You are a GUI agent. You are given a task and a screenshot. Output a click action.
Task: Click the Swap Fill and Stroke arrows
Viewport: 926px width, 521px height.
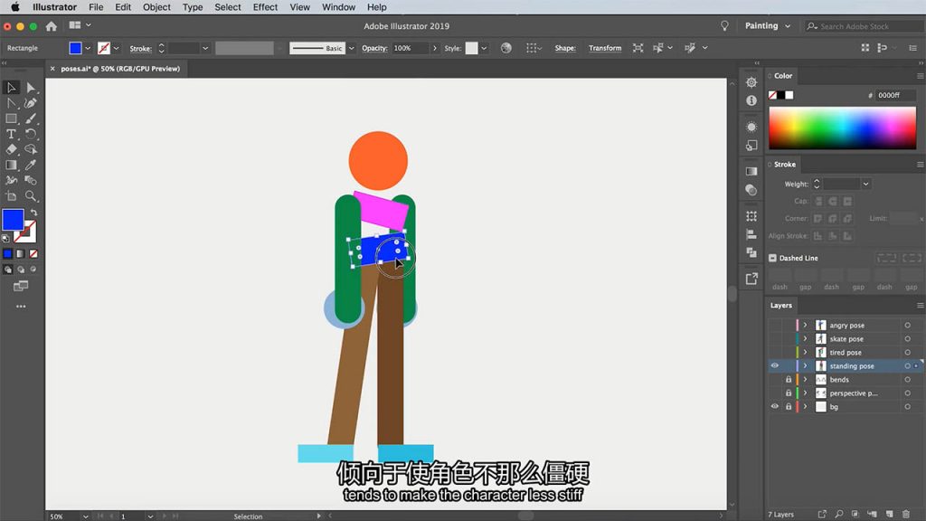point(33,213)
